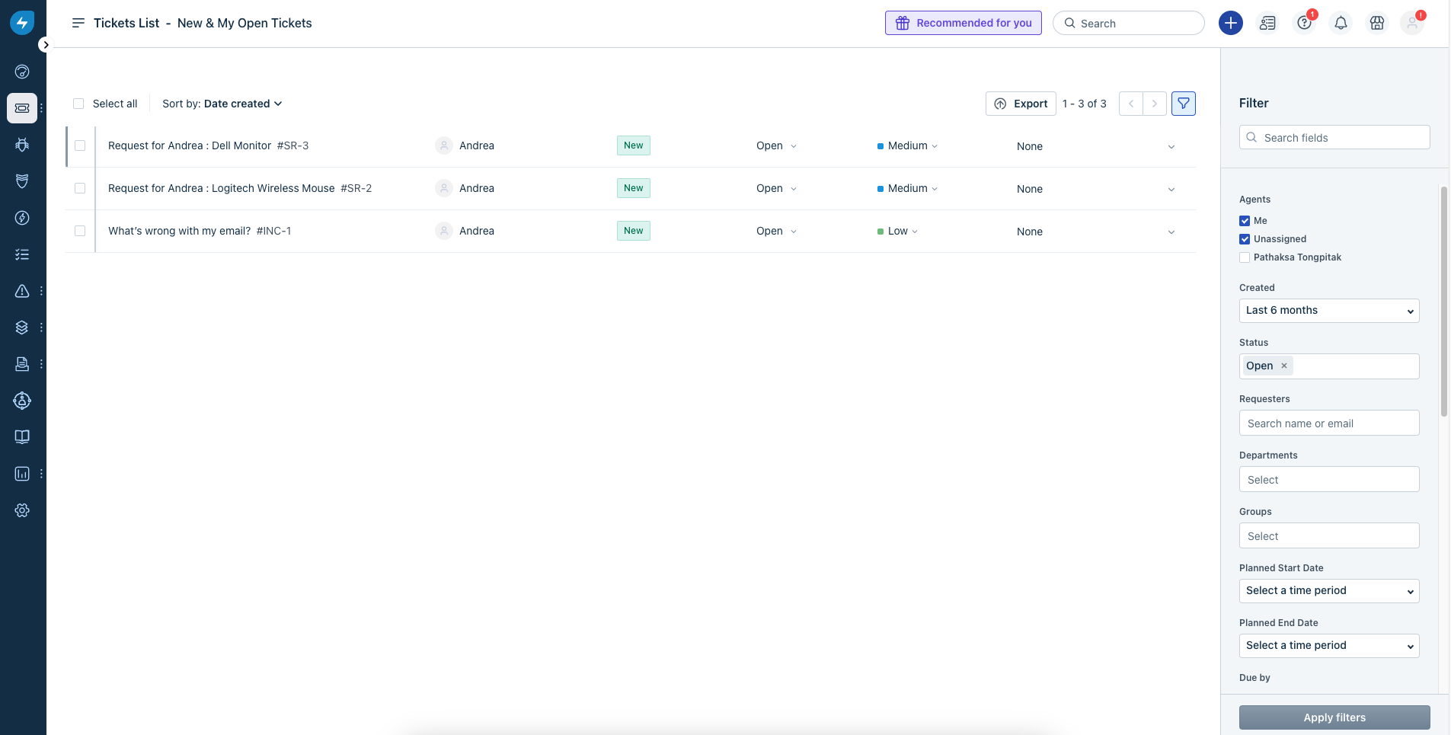Check the Pathaksa Tongpitak agent filter
1451x735 pixels.
[x=1245, y=257]
